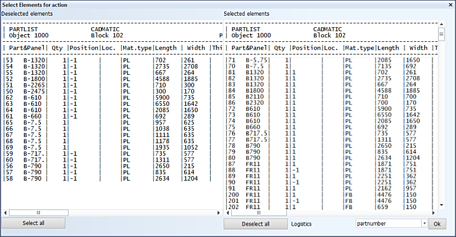The width and height of the screenshot is (456, 237).
Task: Click the Select all button
Action: pos(34,223)
